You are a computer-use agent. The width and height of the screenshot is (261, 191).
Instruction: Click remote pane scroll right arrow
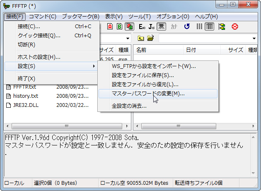pyautogui.click(x=254, y=126)
